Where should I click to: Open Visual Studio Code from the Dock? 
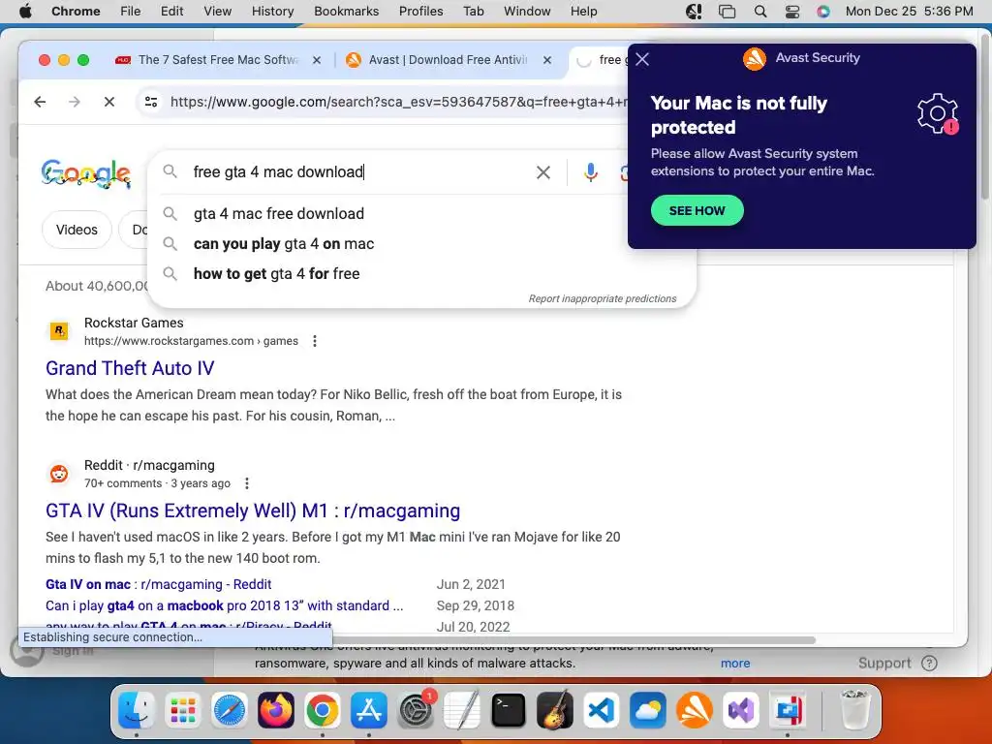pos(602,710)
